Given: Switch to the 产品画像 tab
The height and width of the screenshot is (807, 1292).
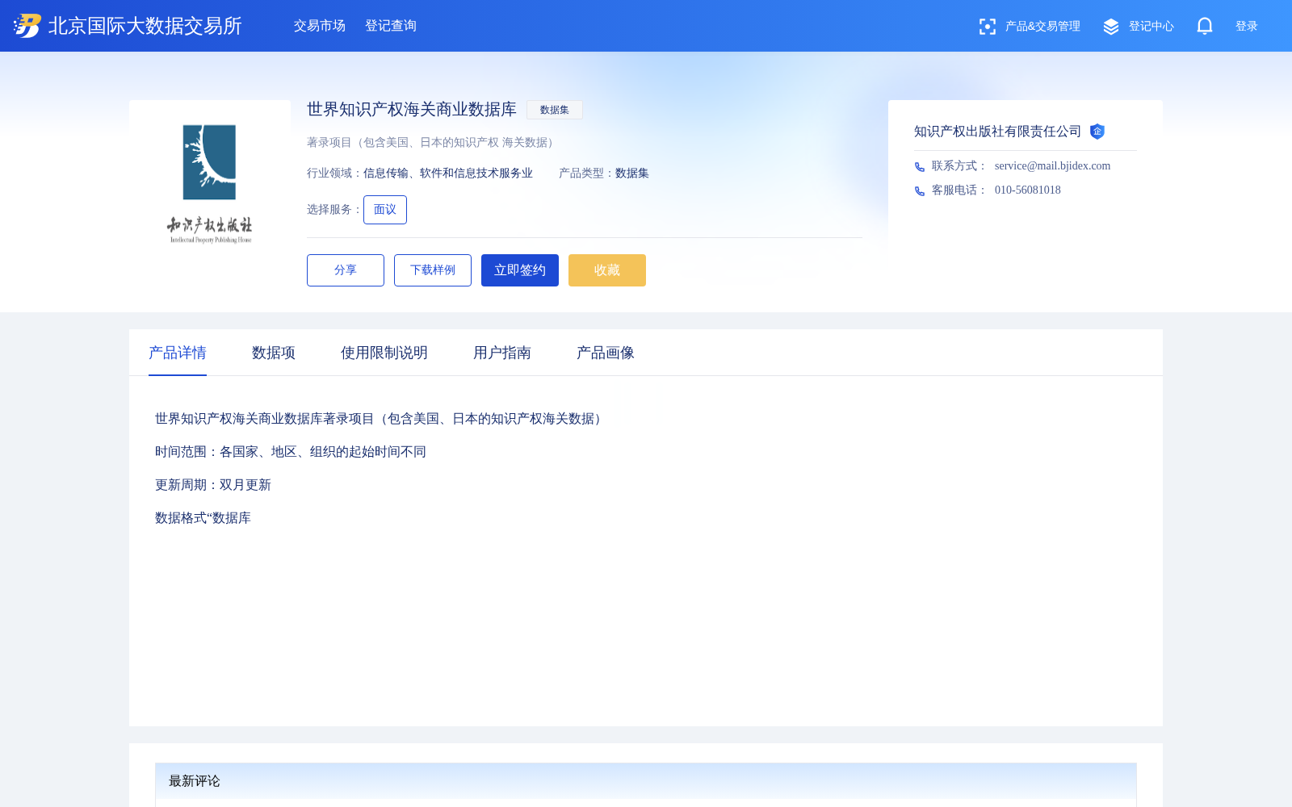Looking at the screenshot, I should 606,353.
